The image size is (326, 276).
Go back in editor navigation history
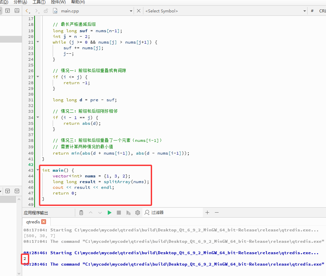tap(28, 11)
